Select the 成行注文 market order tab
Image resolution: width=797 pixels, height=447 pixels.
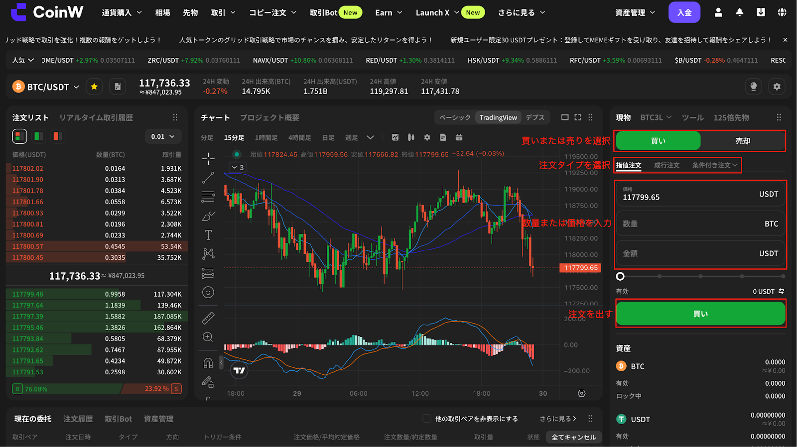[666, 165]
